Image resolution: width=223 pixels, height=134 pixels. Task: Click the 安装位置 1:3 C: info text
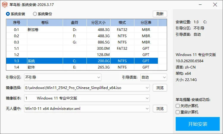(191, 22)
